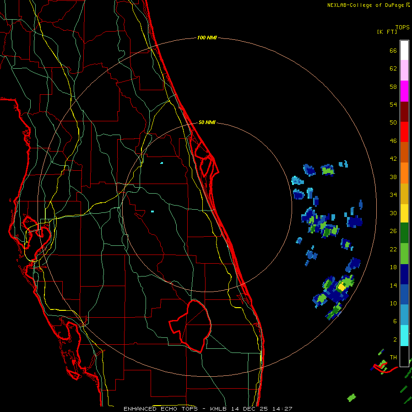Viewport: 412px width, 412px height.
Task: Select the 18 value on the legend
Action: [393, 267]
